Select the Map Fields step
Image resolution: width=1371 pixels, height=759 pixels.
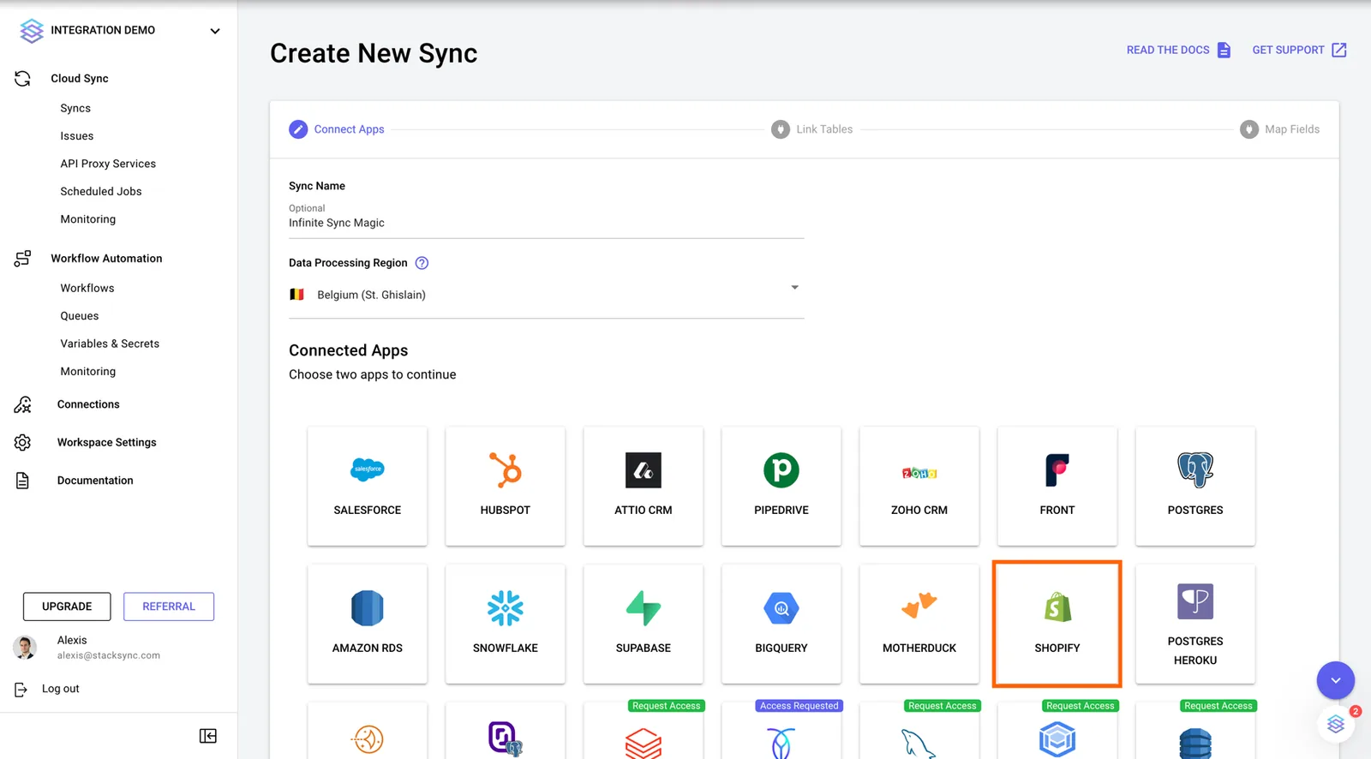pyautogui.click(x=1280, y=129)
